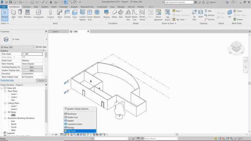Select the Curtain Grid tool

pos(89,15)
